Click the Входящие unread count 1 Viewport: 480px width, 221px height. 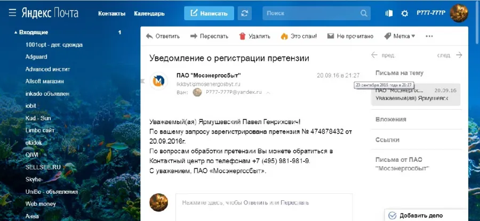pyautogui.click(x=119, y=32)
